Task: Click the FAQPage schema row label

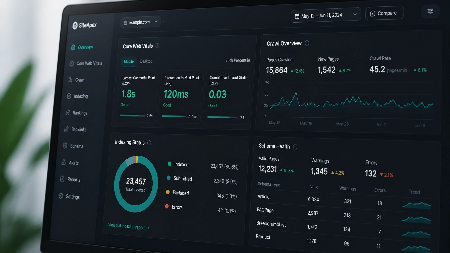Action: [x=265, y=210]
